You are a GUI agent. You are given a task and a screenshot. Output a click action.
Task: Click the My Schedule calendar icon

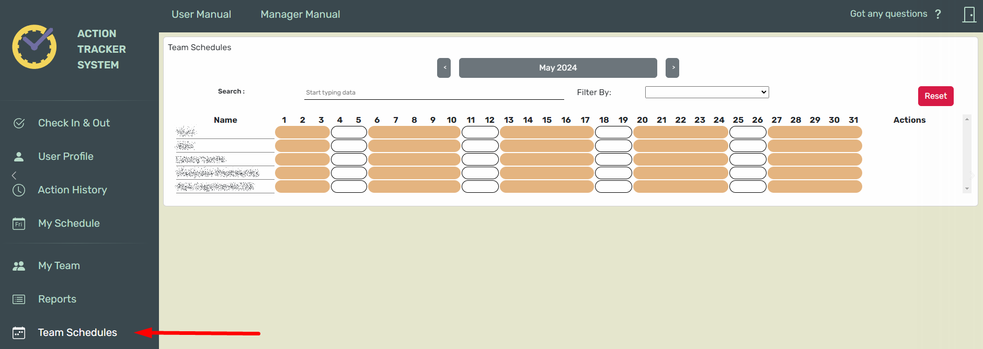coord(19,224)
